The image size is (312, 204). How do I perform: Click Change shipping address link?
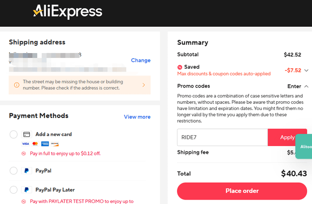[140, 60]
